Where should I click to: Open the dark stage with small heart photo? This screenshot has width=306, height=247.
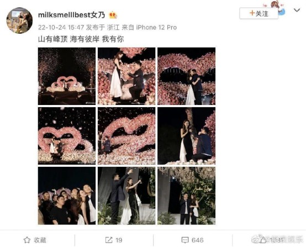coord(67,76)
